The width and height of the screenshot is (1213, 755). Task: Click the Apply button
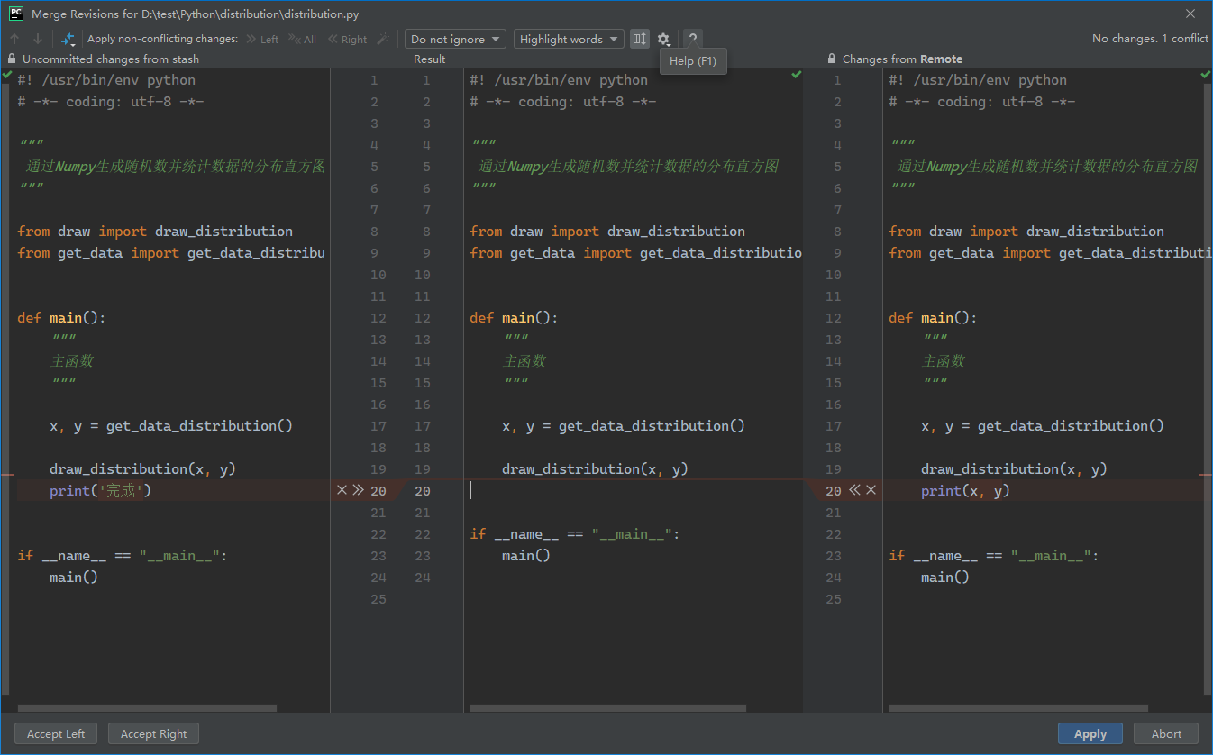pyautogui.click(x=1090, y=733)
